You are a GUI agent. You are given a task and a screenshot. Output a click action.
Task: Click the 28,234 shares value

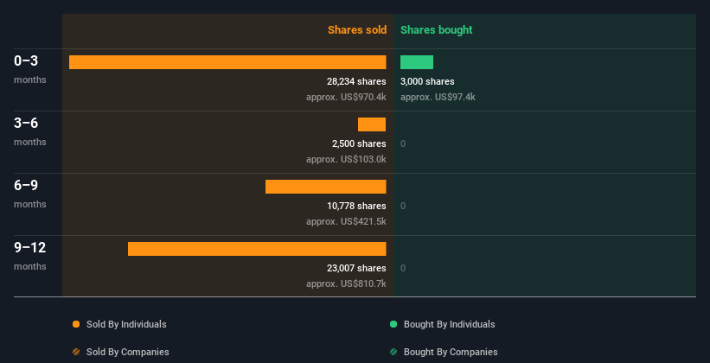356,81
